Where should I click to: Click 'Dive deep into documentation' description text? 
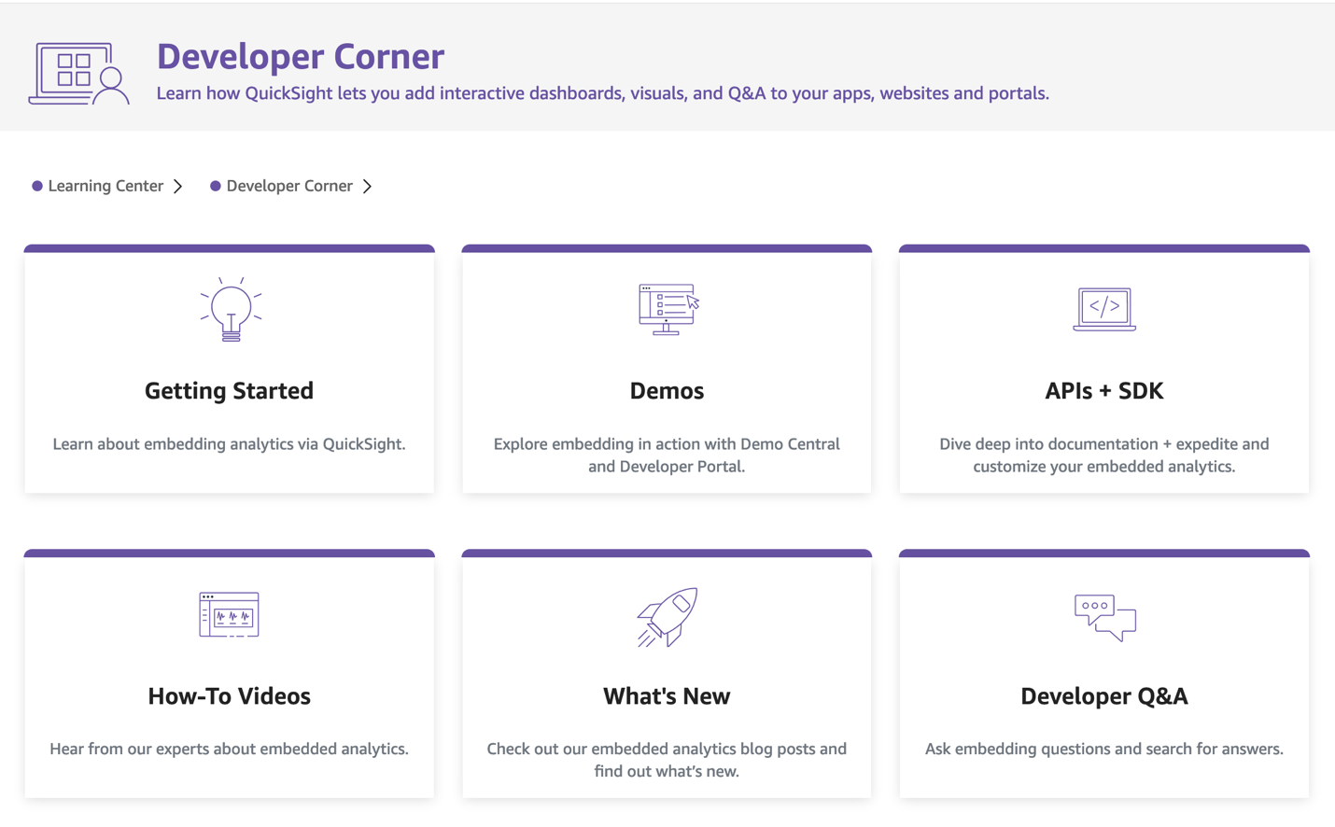coord(1104,456)
